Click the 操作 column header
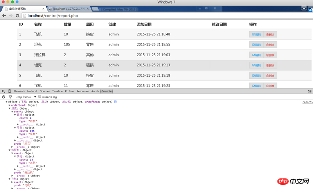 click(x=253, y=25)
